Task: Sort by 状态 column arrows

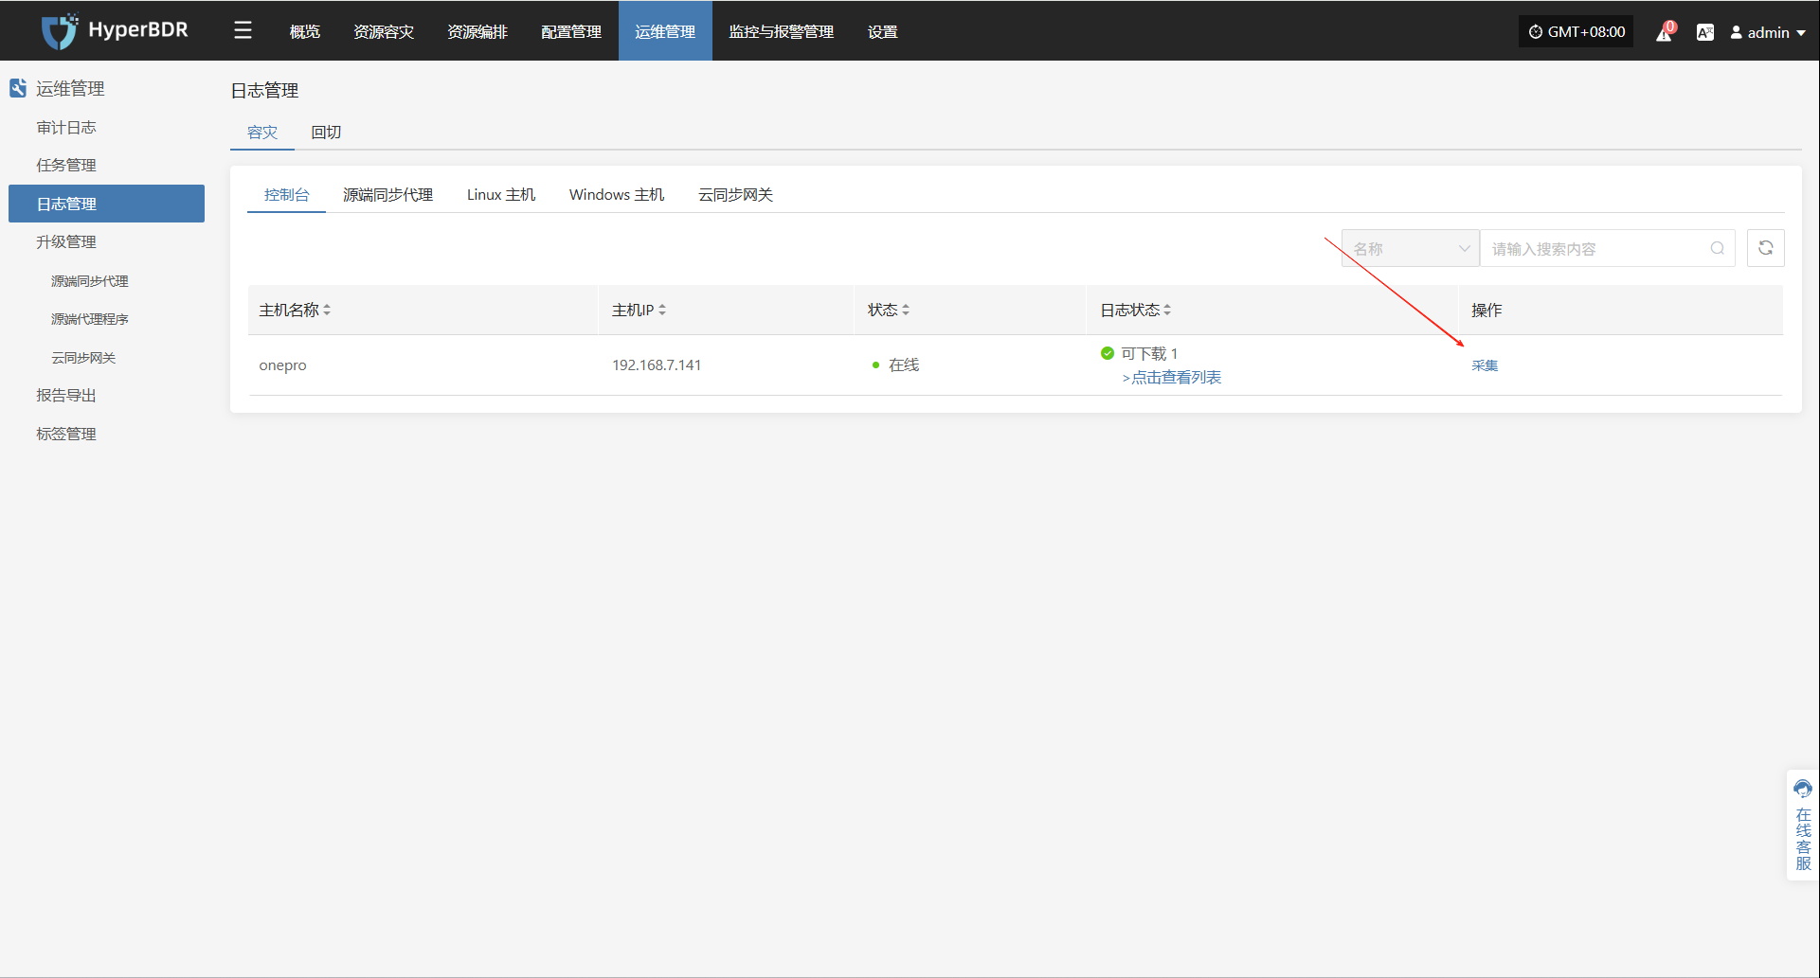Action: [906, 310]
